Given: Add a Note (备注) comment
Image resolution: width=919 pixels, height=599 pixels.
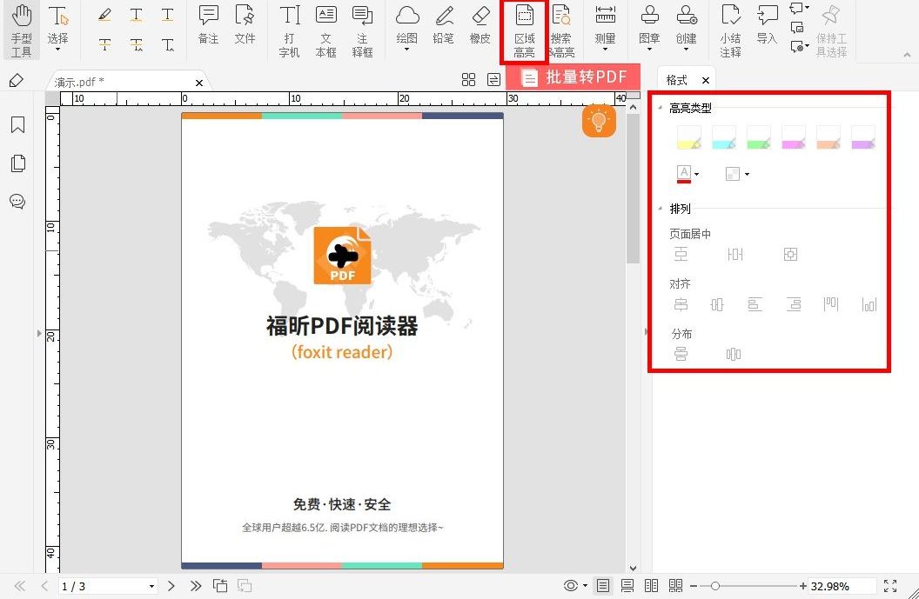Looking at the screenshot, I should [x=209, y=25].
